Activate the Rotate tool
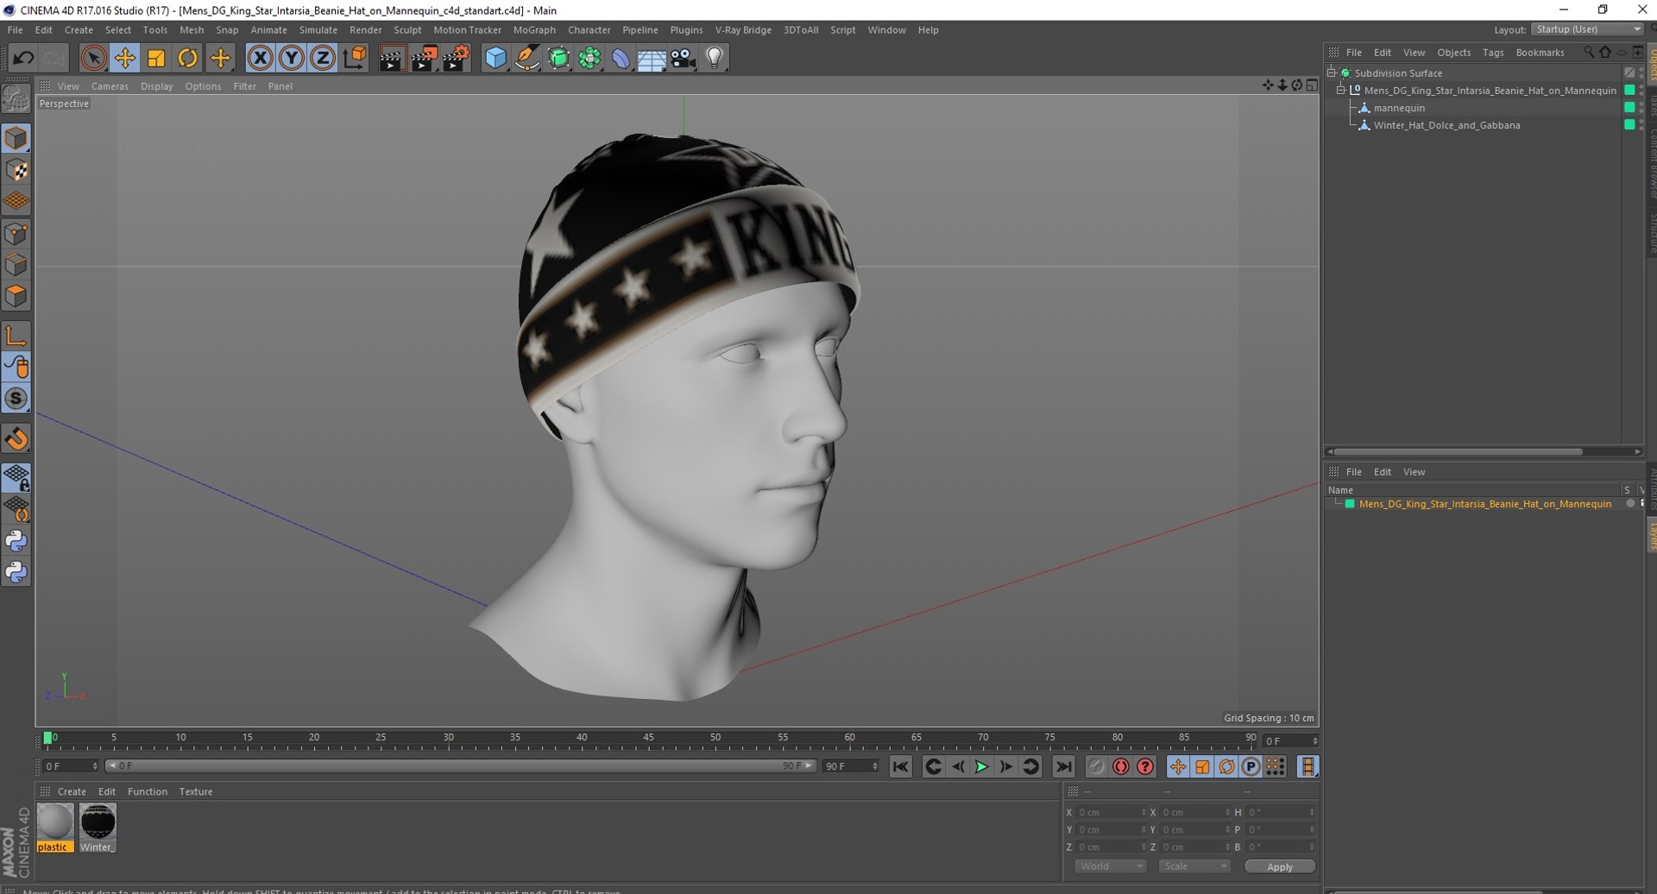 coord(187,59)
